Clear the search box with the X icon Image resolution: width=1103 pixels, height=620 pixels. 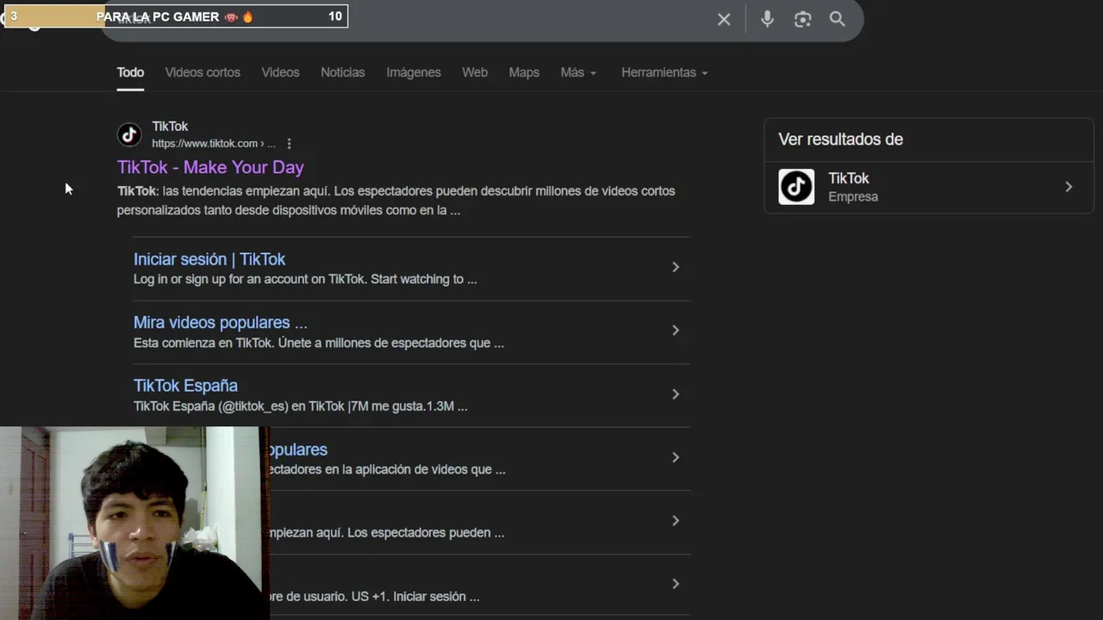point(724,19)
